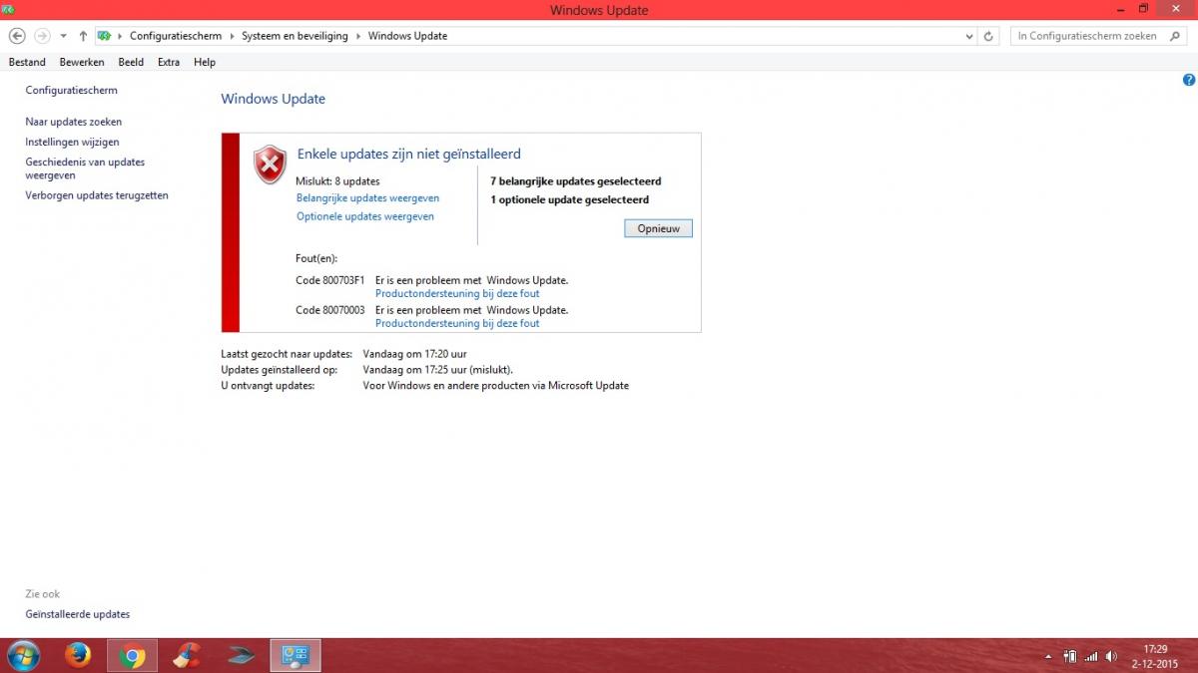Click the power/battery tray icon
Viewport: 1198px width, 673px height.
(x=1070, y=656)
